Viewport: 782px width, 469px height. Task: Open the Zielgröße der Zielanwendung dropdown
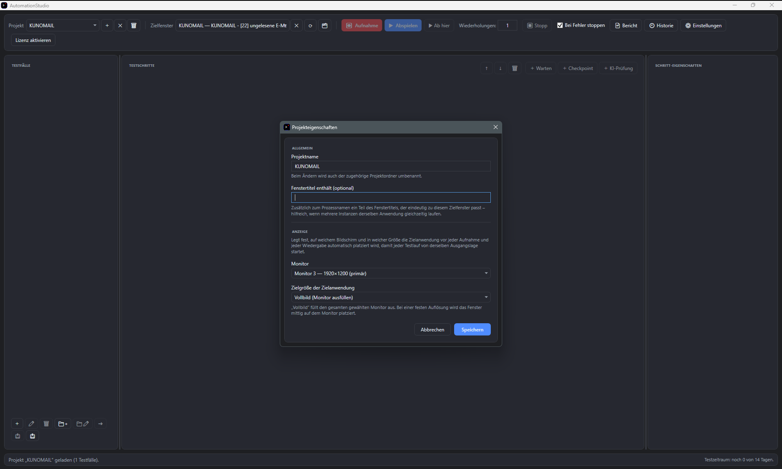pos(391,297)
